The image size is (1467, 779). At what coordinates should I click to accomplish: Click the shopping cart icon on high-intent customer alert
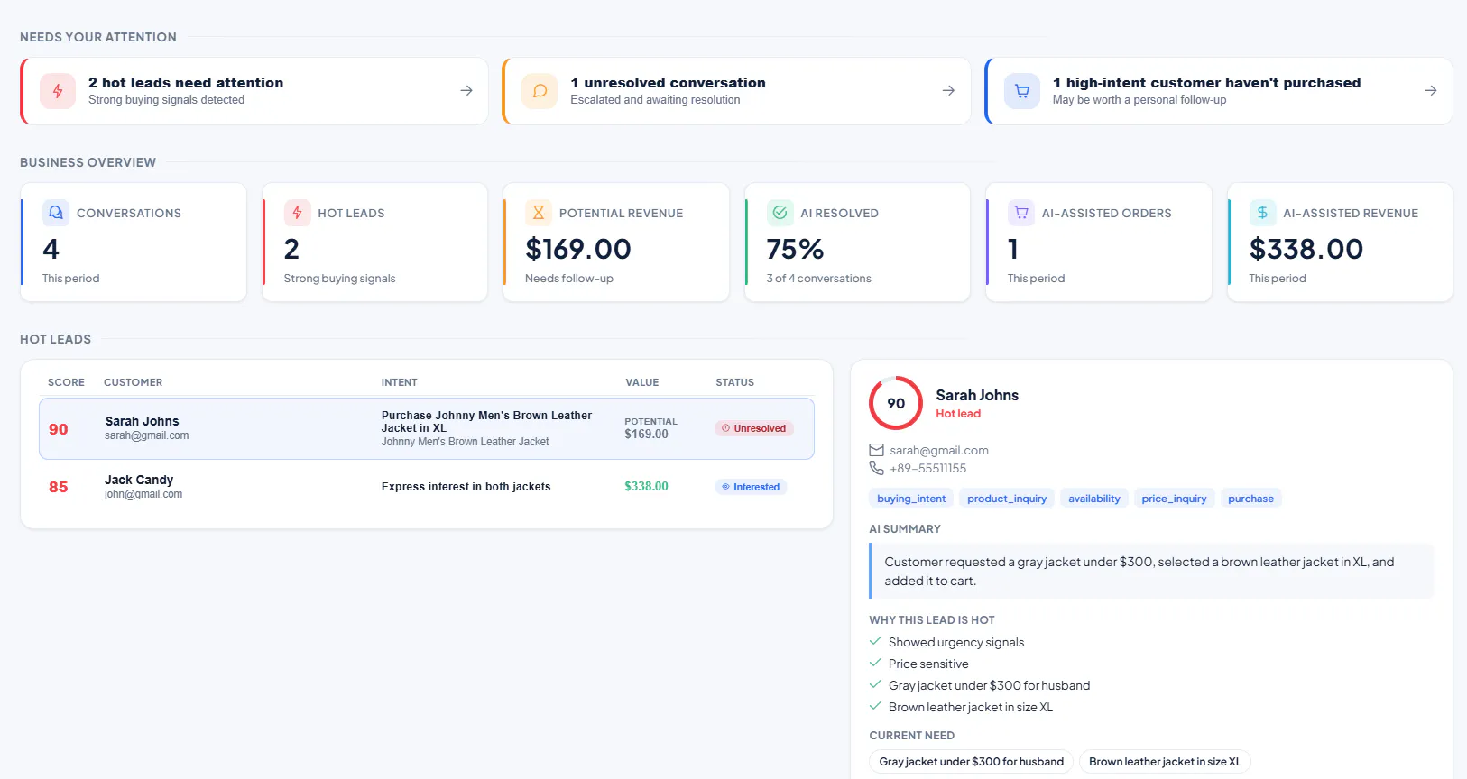point(1022,91)
